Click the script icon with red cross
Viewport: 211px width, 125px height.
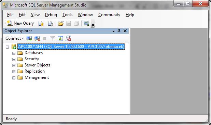68,38
